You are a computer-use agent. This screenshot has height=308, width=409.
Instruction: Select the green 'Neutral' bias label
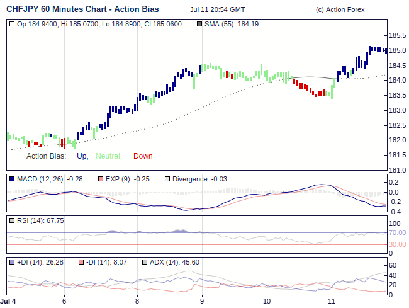click(x=109, y=156)
